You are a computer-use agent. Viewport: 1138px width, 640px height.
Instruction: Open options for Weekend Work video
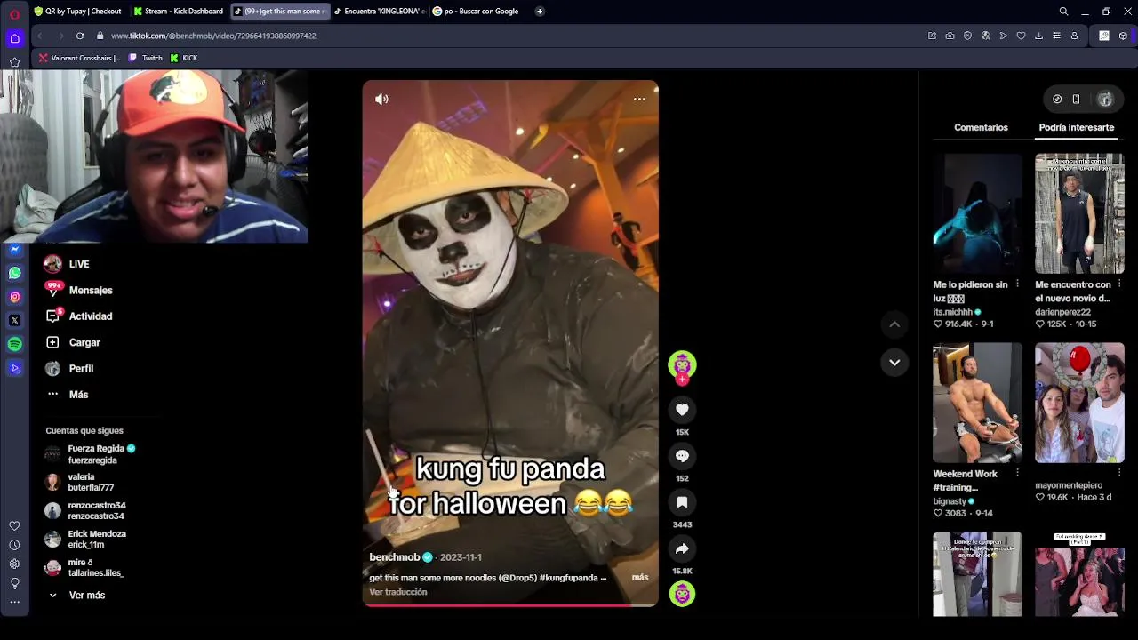click(1017, 474)
